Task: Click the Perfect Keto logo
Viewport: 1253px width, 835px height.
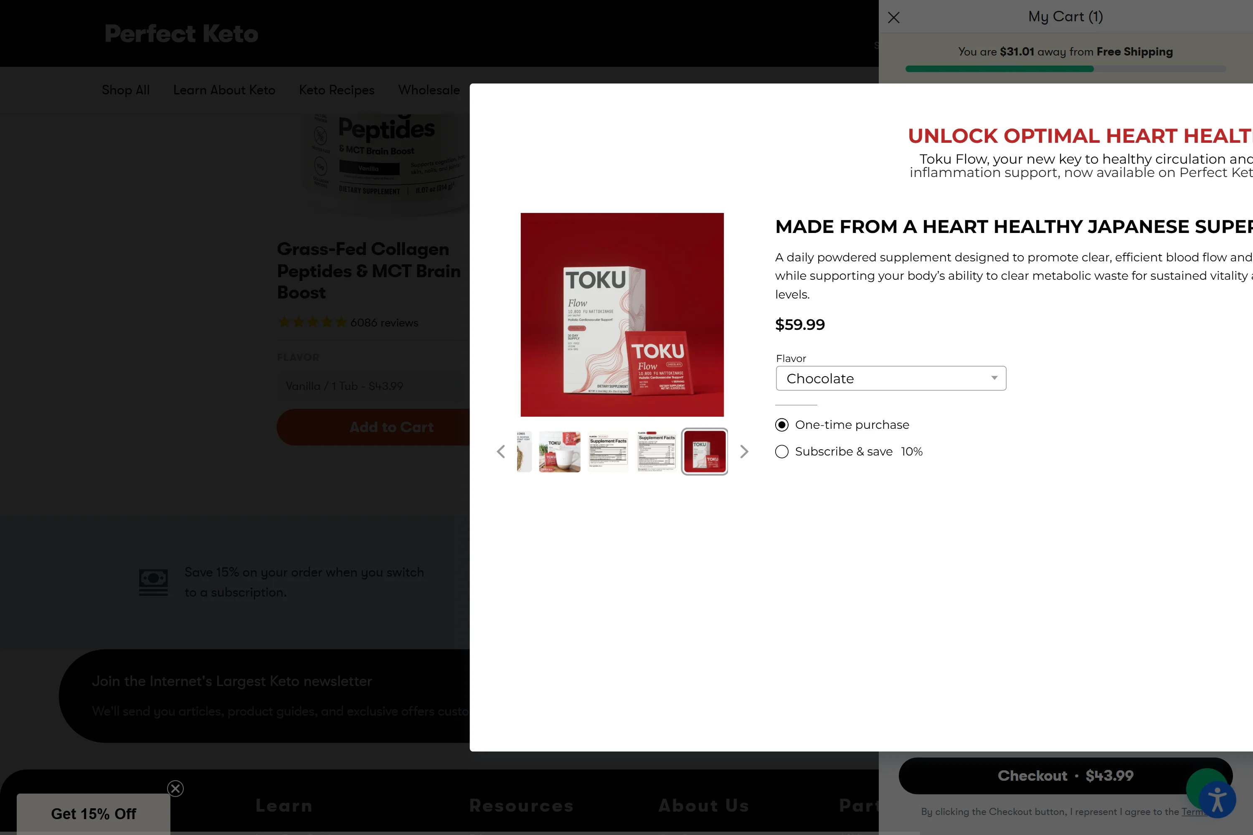Action: click(x=181, y=33)
